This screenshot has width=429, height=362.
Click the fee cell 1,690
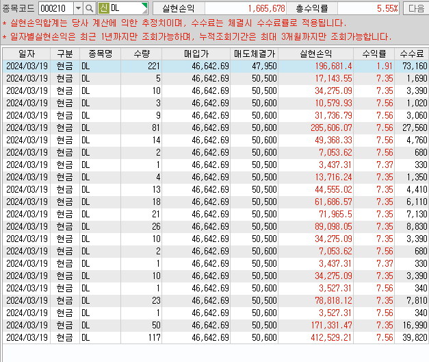(412, 78)
